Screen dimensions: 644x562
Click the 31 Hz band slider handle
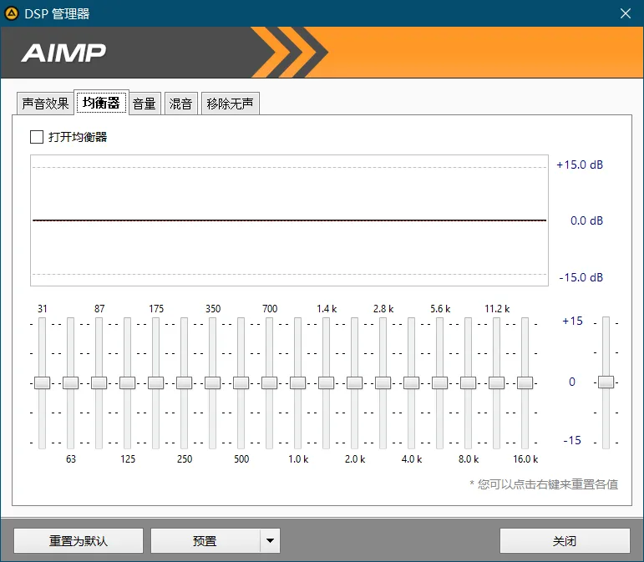(x=43, y=382)
